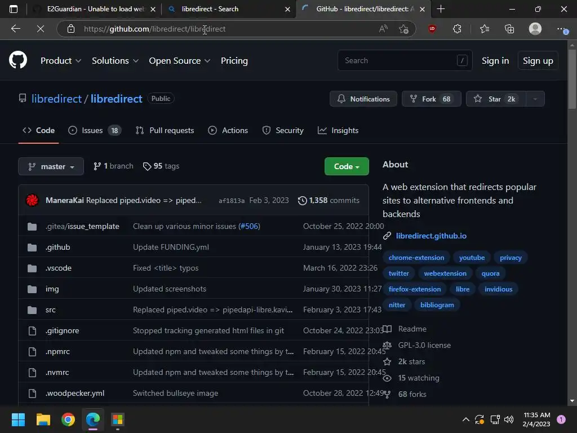The height and width of the screenshot is (433, 577).
Task: Open Star lists dropdown arrow
Action: 535,99
